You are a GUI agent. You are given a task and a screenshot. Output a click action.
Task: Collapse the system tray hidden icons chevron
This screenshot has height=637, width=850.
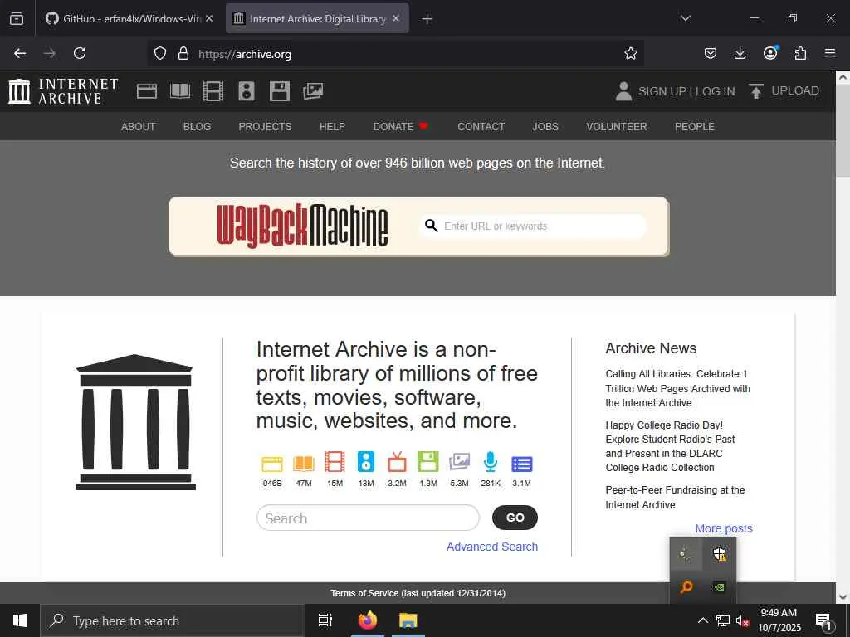[x=702, y=620]
